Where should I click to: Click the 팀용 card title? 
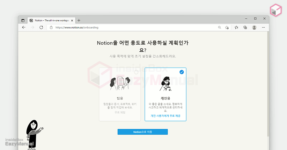point(120,98)
